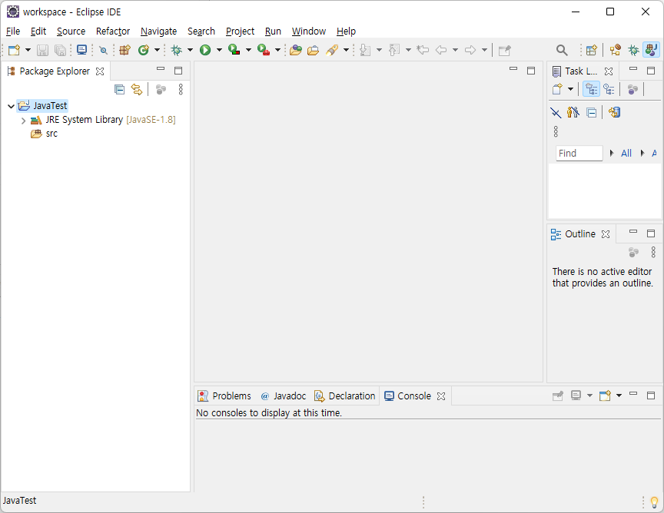Open the Source menu
The image size is (664, 513).
(x=71, y=31)
